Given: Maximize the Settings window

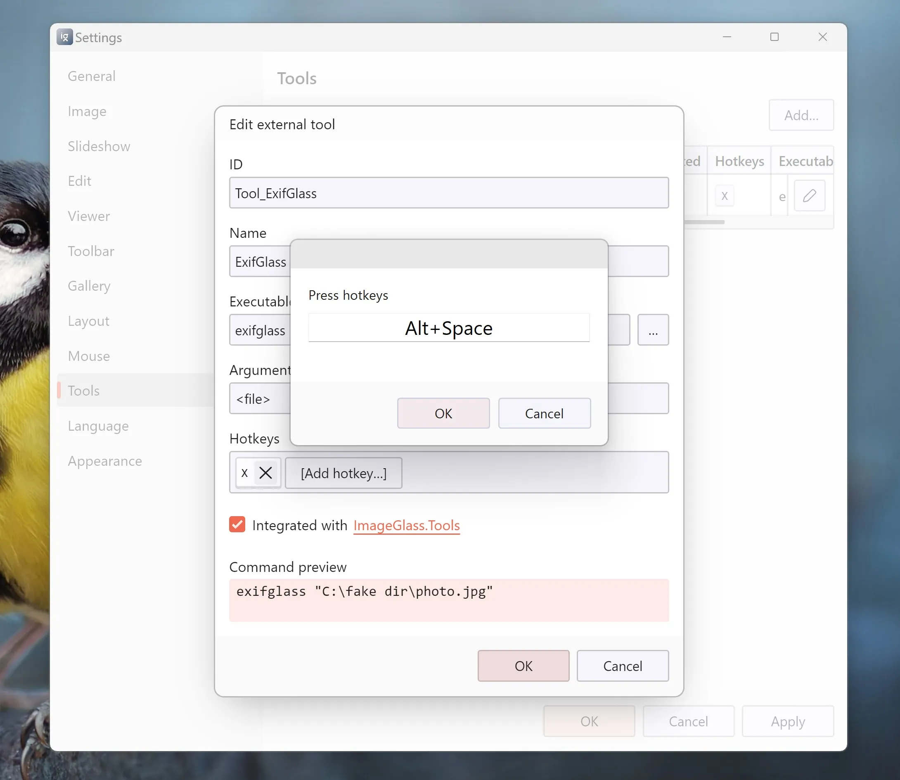Looking at the screenshot, I should tap(774, 37).
